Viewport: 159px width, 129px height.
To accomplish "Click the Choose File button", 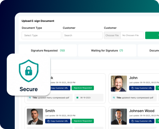I will [x=112, y=35].
